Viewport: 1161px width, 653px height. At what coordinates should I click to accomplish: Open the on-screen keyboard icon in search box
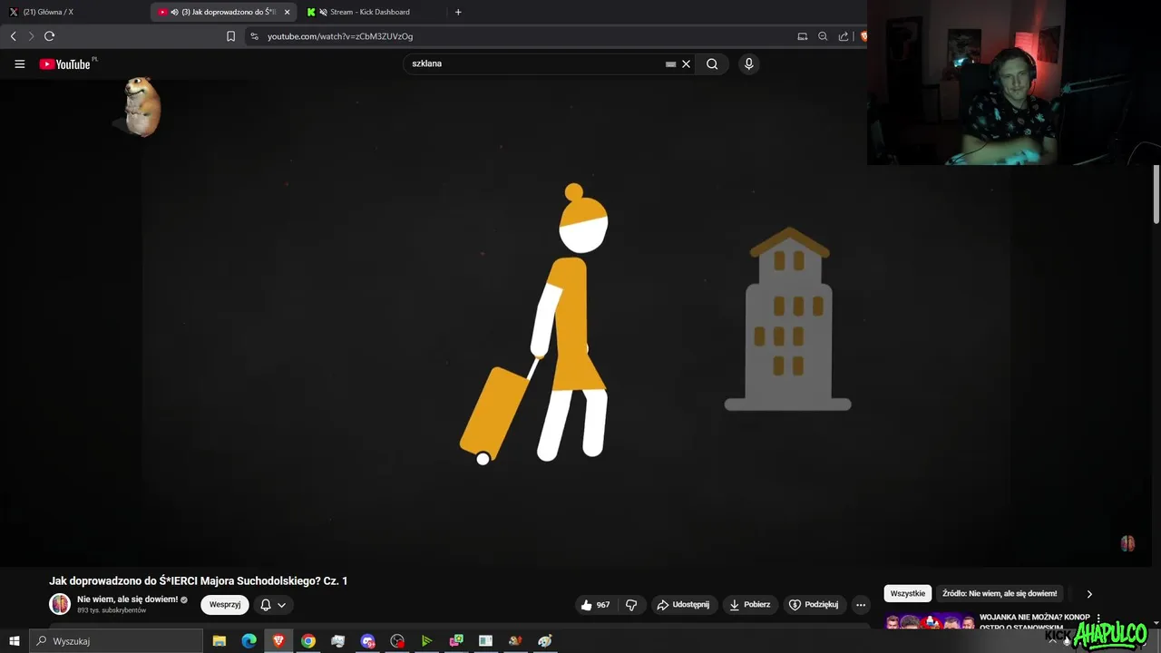click(x=670, y=64)
